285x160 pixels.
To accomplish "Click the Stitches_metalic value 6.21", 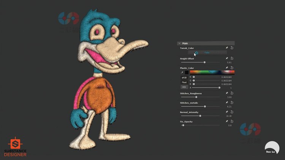I will click(229, 107).
